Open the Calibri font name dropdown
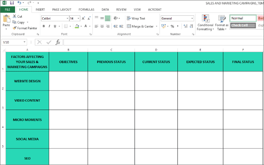Image resolution: width=264 pixels, height=165 pixels. coord(67,18)
